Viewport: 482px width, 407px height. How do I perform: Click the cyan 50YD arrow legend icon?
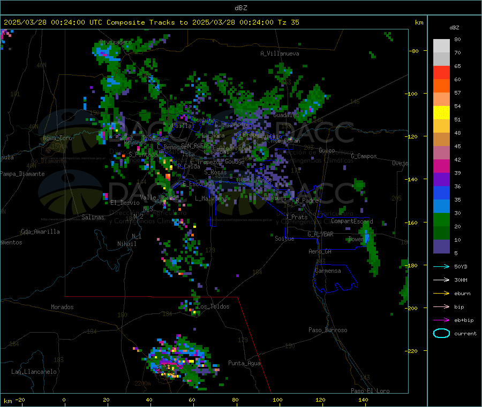(441, 266)
